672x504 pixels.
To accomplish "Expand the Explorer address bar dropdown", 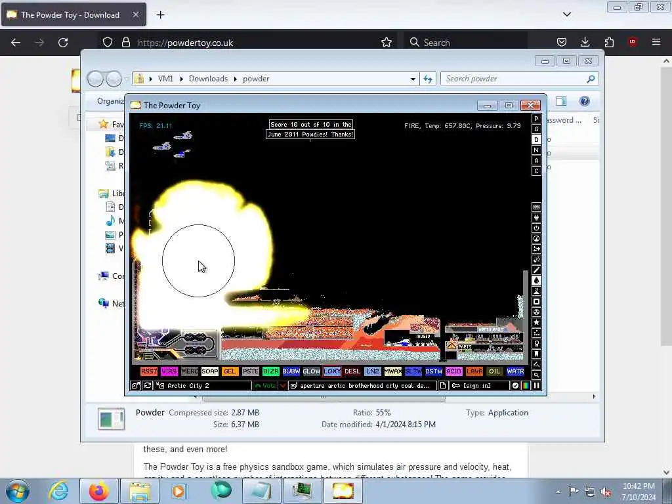I will click(x=413, y=79).
